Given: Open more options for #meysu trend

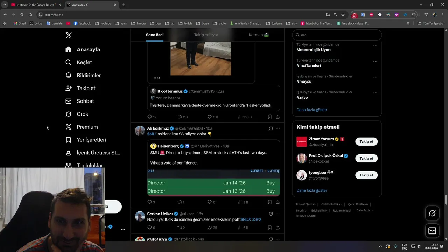Looking at the screenshot, I should coord(375,77).
